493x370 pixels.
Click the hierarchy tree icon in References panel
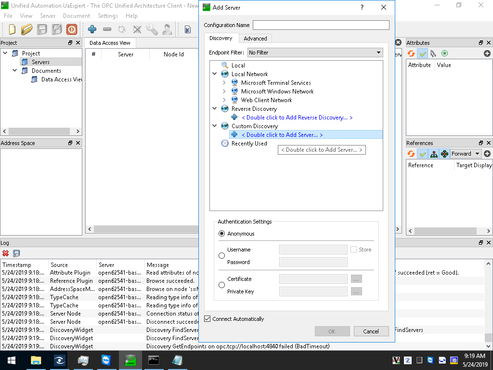(x=434, y=154)
